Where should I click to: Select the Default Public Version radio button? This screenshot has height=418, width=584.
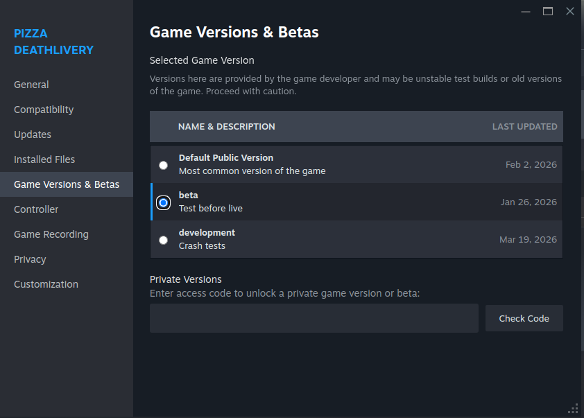(163, 165)
